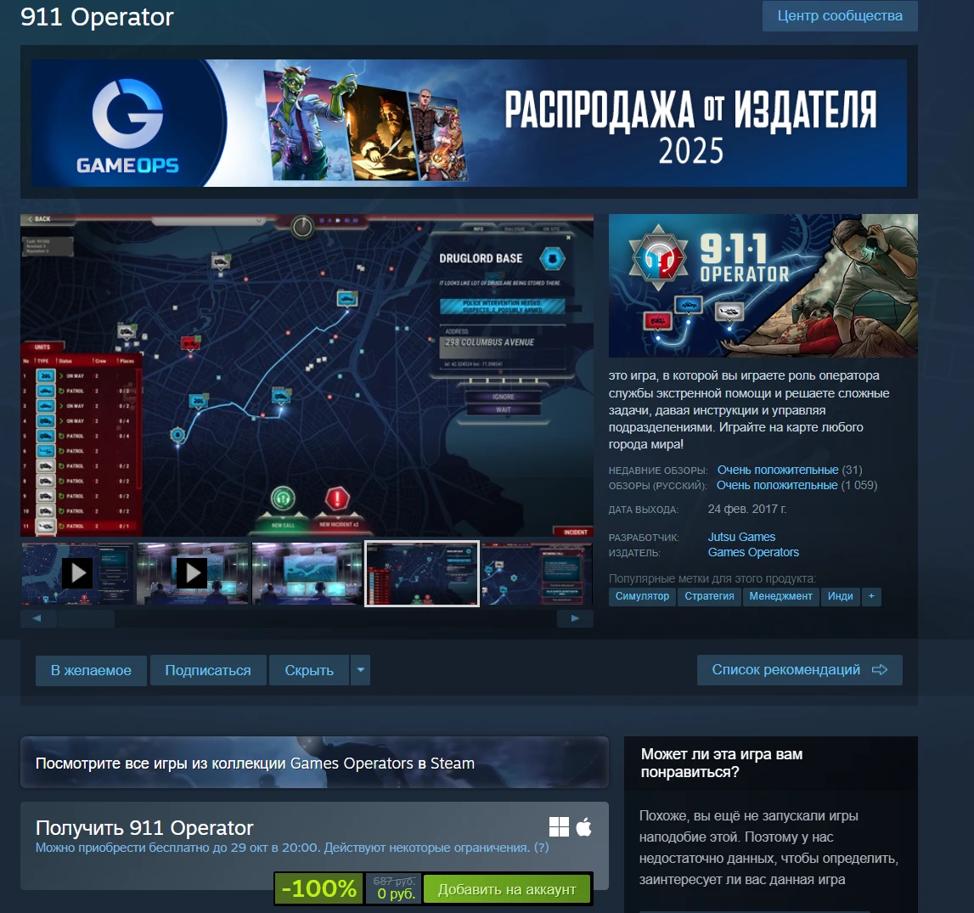Expand the dropdown arrow beside Скрыть
Screen dimensions: 974x913
[x=360, y=670]
